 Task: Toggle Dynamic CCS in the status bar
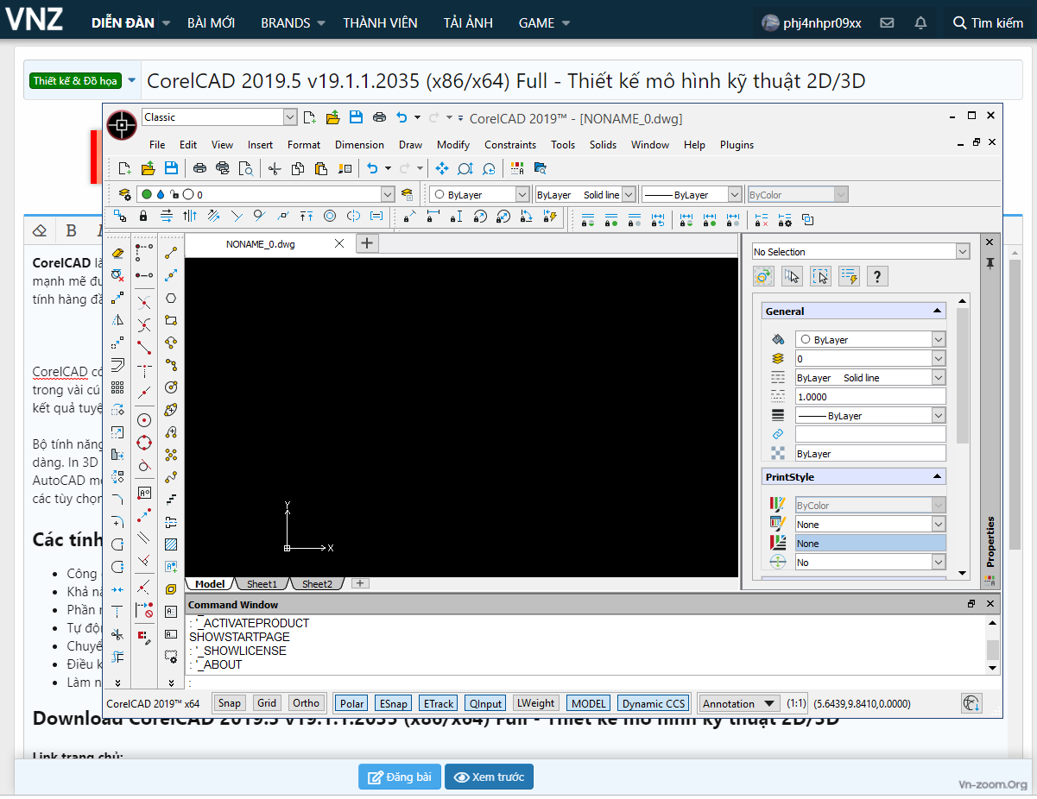coord(654,703)
